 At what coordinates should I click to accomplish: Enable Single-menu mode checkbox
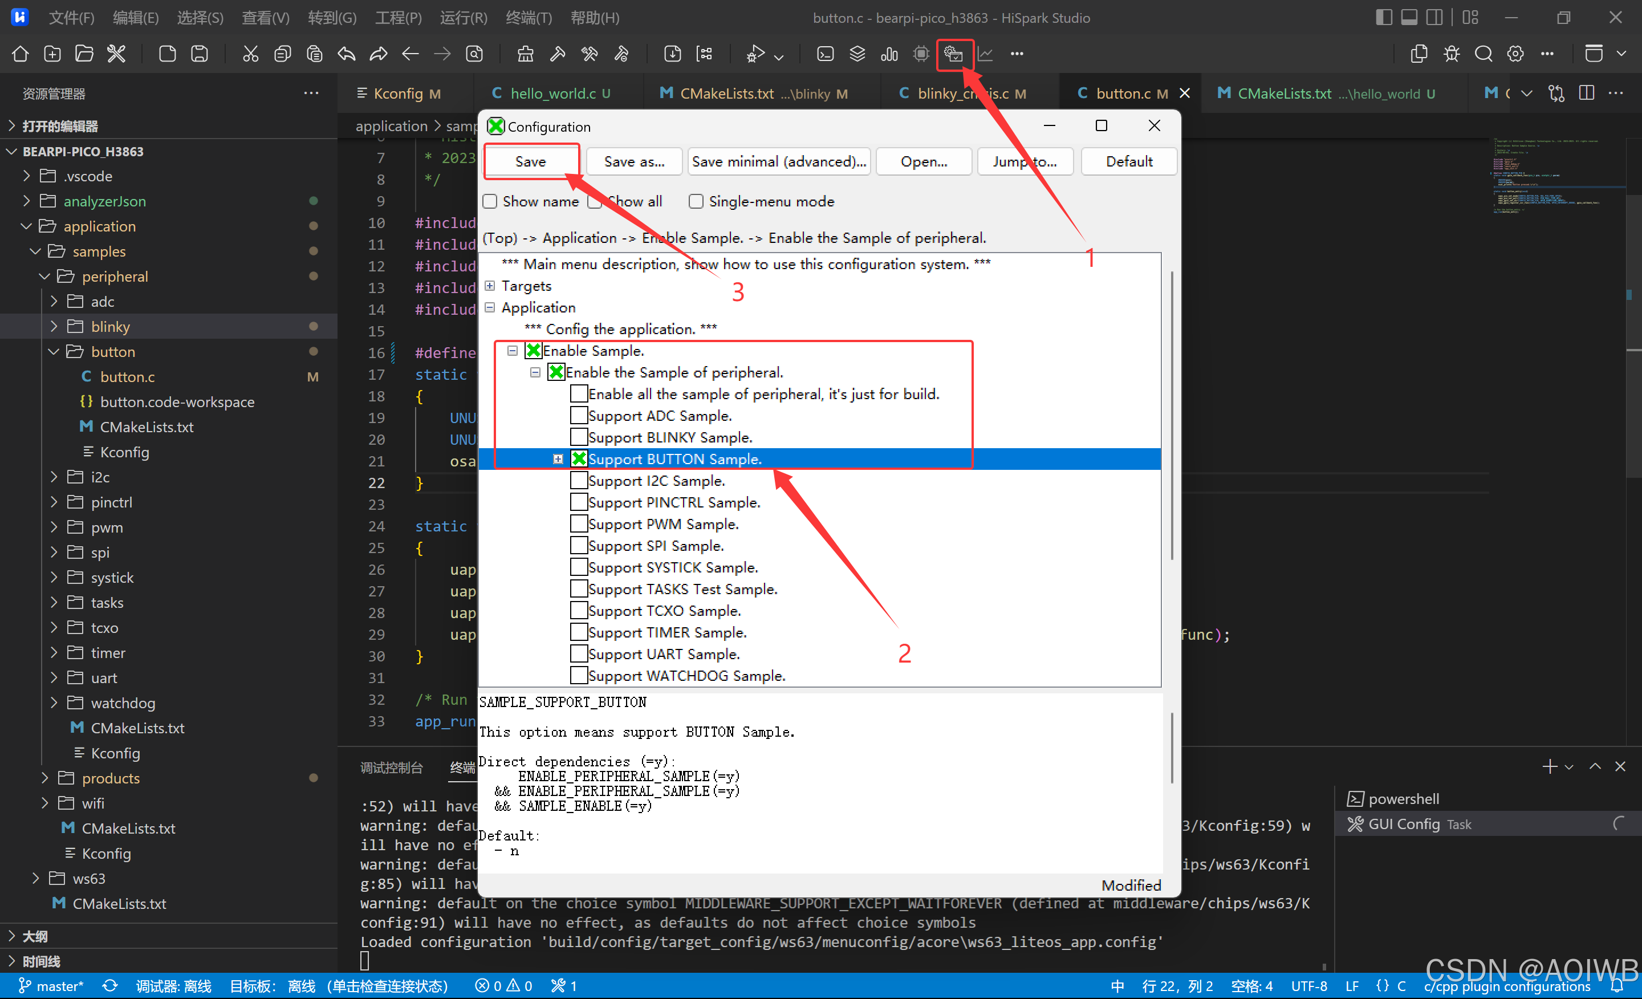pos(696,201)
